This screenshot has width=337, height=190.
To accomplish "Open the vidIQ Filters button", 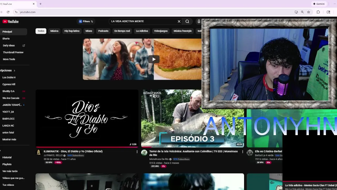I will click(86, 21).
